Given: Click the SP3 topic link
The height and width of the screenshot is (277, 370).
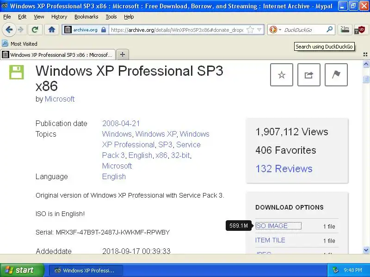Looking at the screenshot, I should pyautogui.click(x=165, y=145).
